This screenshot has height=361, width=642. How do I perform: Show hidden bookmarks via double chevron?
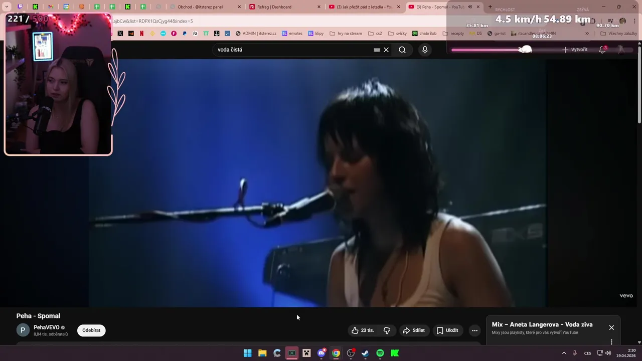[x=587, y=34]
